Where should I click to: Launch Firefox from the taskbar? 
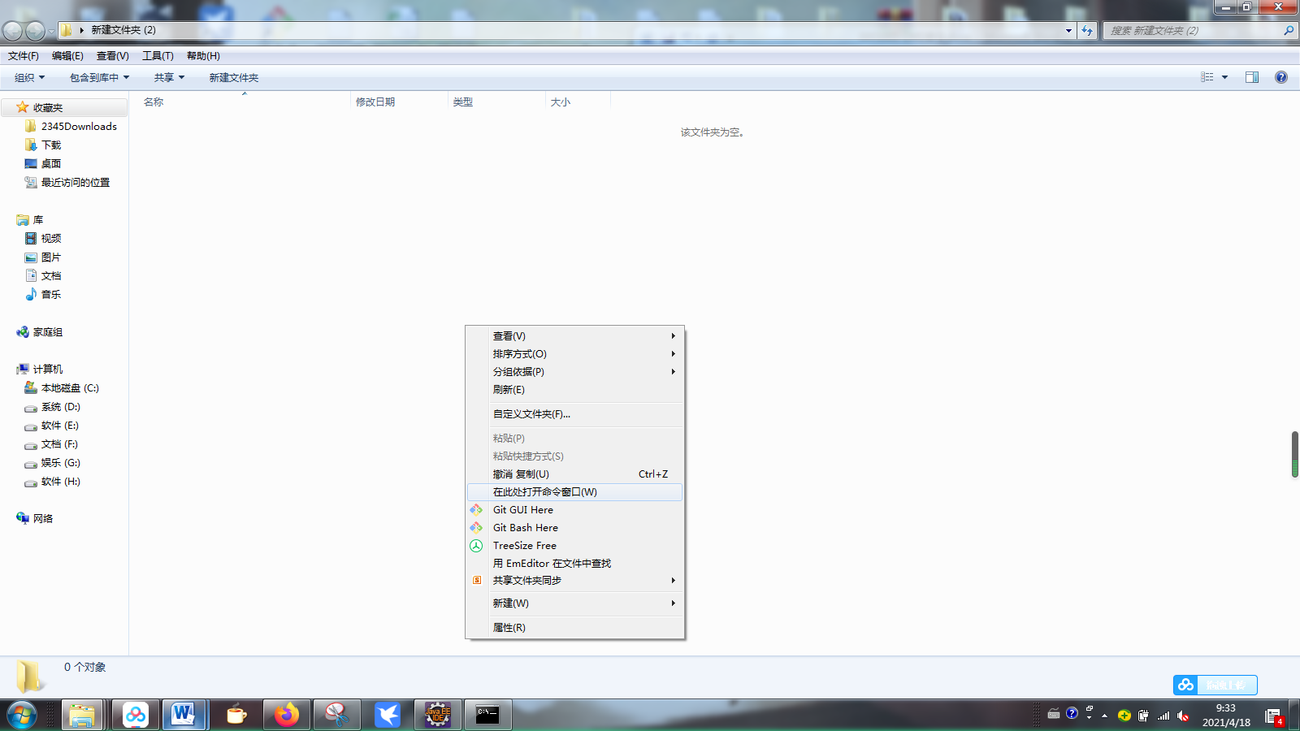click(x=286, y=715)
